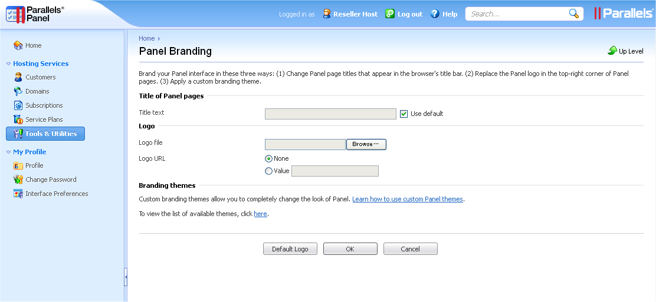Go to Home in the sidebar
The image size is (656, 302).
click(34, 45)
